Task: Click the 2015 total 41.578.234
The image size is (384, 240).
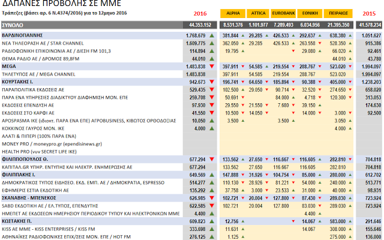Action: coord(370,25)
